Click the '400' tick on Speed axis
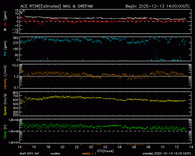 (x=16, y=108)
